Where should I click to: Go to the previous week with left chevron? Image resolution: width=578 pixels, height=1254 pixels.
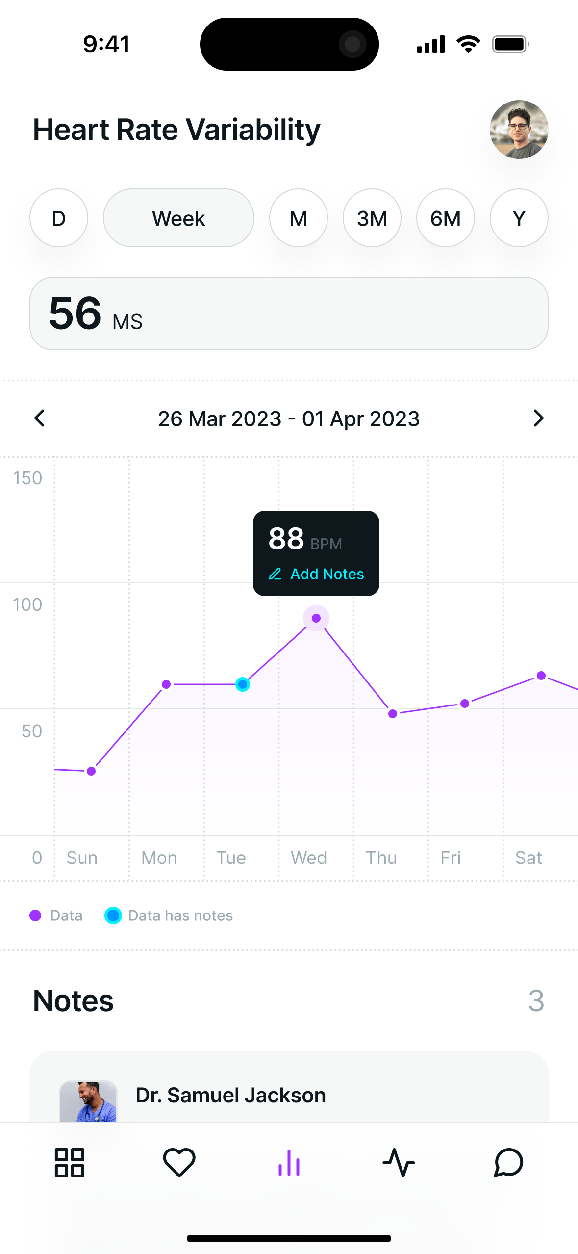point(39,418)
